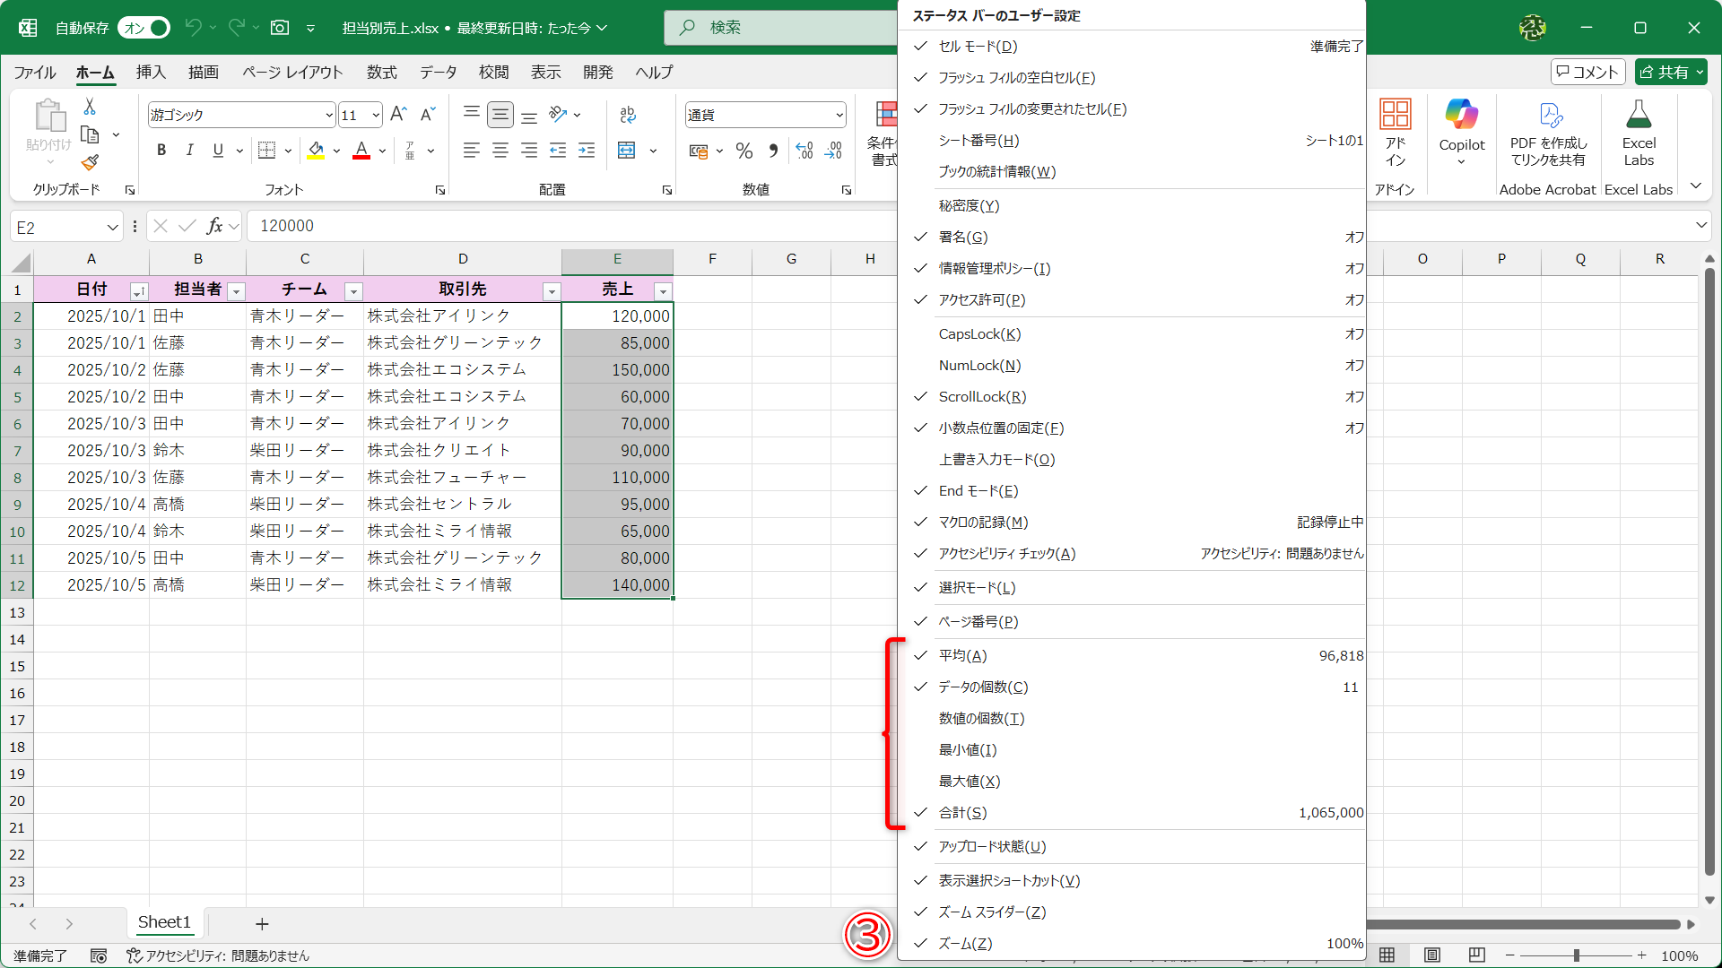
Task: Select the format painter brush
Action: point(90,163)
